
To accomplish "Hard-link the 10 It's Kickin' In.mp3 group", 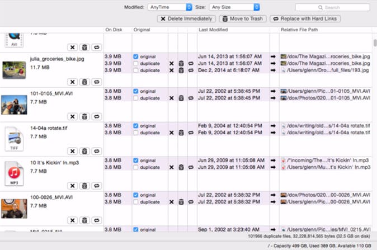I will point(96,186).
